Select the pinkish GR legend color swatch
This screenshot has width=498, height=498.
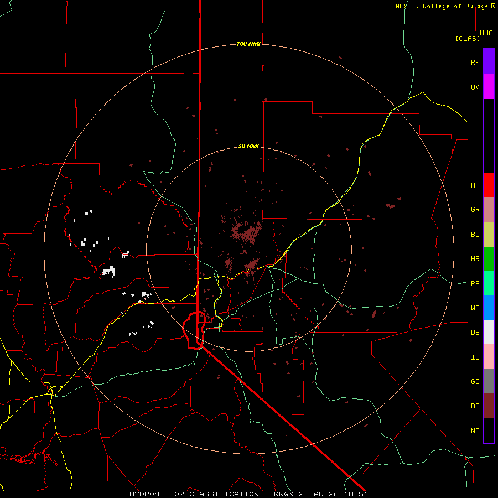(x=489, y=210)
